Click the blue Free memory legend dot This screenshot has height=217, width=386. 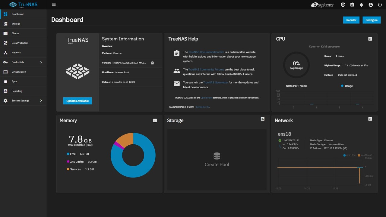pyautogui.click(x=68, y=154)
